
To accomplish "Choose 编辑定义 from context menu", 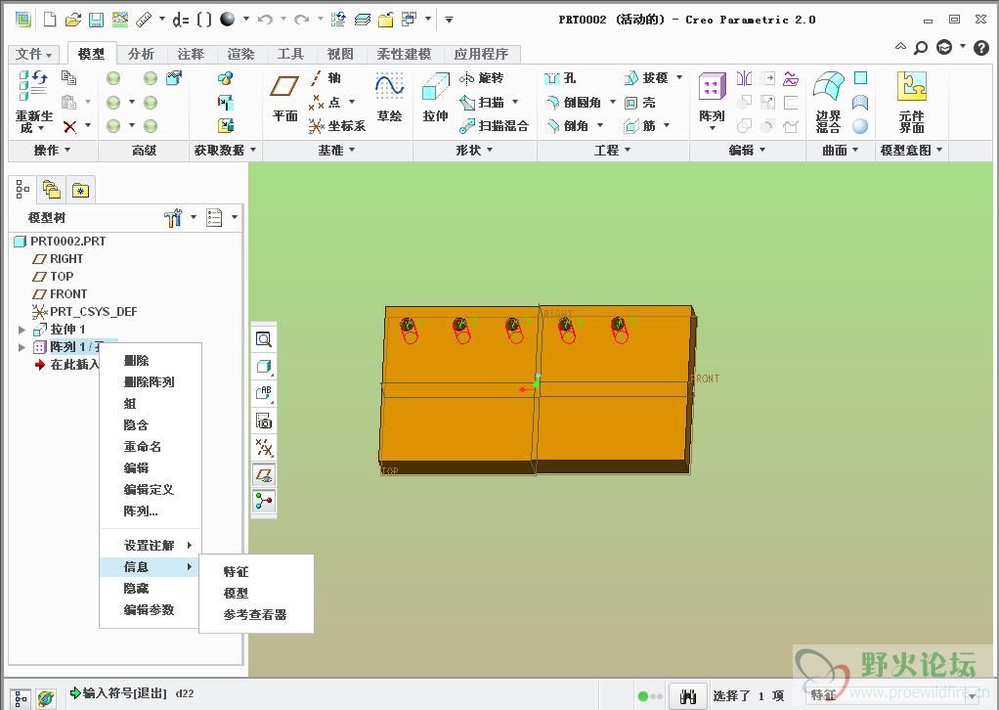I will point(149,490).
